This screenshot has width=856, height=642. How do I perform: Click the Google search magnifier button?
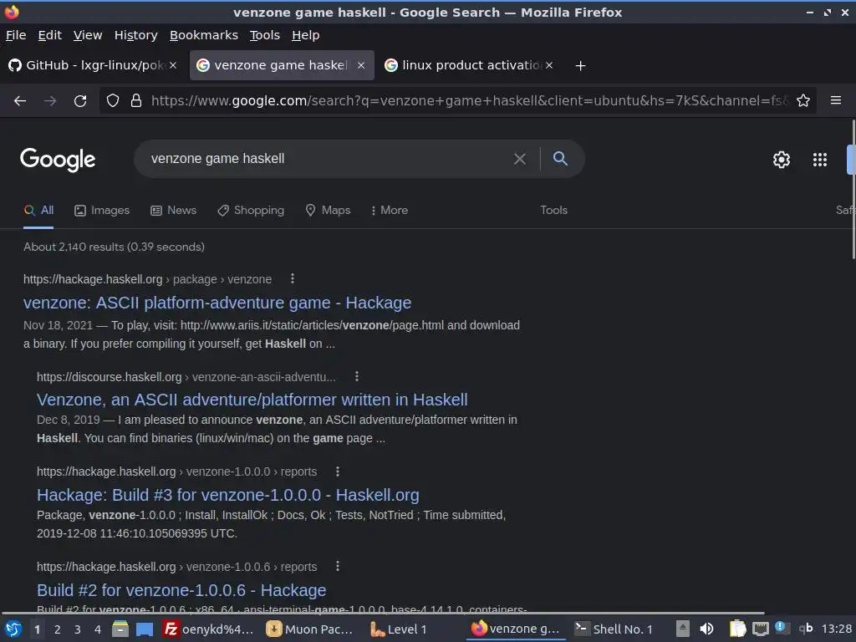tap(560, 158)
